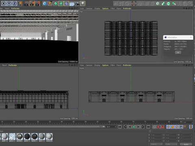The image size is (195, 146).
Task: Open the ProRender menu in Front viewport
Action: pyautogui.click(x=127, y=65)
